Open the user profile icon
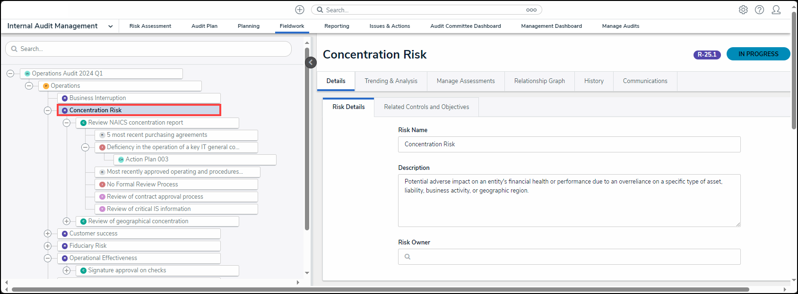Screen dimensions: 798x294 776,10
